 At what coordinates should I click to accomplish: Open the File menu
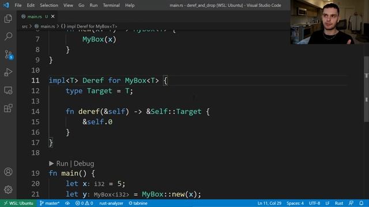click(x=18, y=5)
